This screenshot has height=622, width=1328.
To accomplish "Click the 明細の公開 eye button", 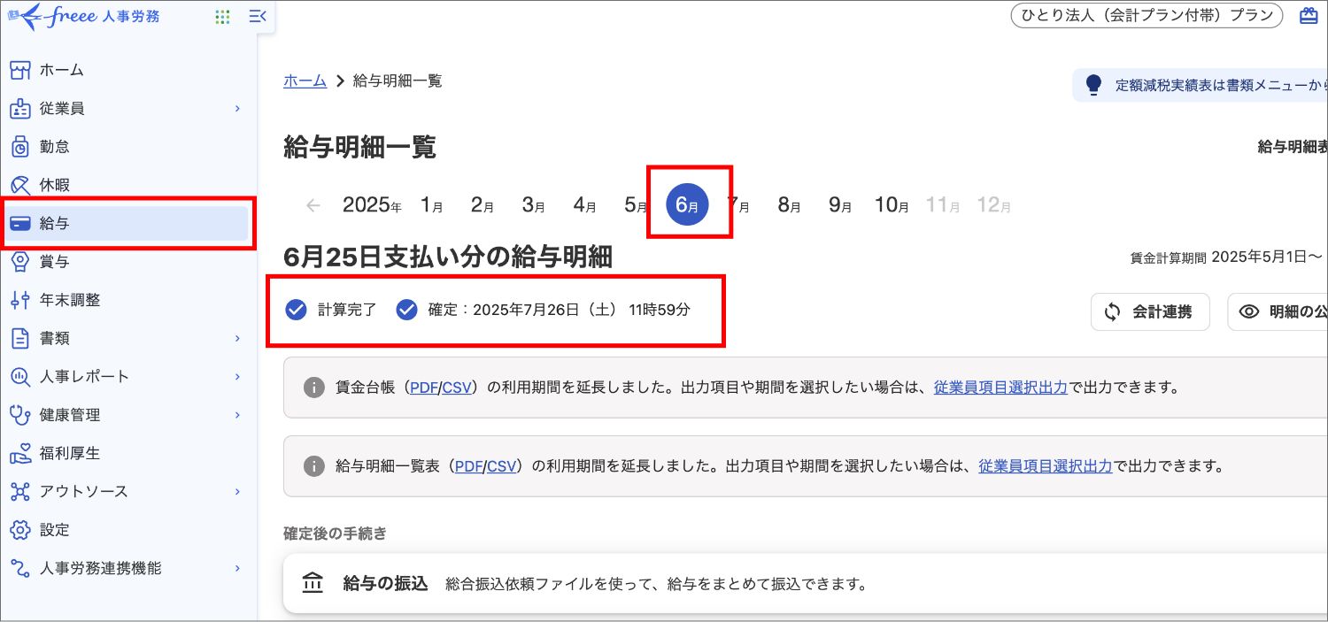I will tap(1278, 311).
